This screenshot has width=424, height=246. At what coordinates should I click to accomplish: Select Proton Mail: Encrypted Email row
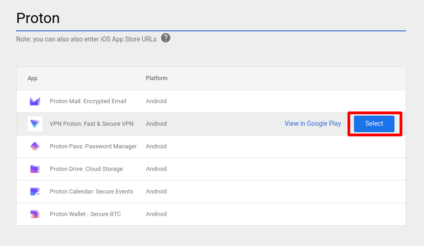pos(88,101)
